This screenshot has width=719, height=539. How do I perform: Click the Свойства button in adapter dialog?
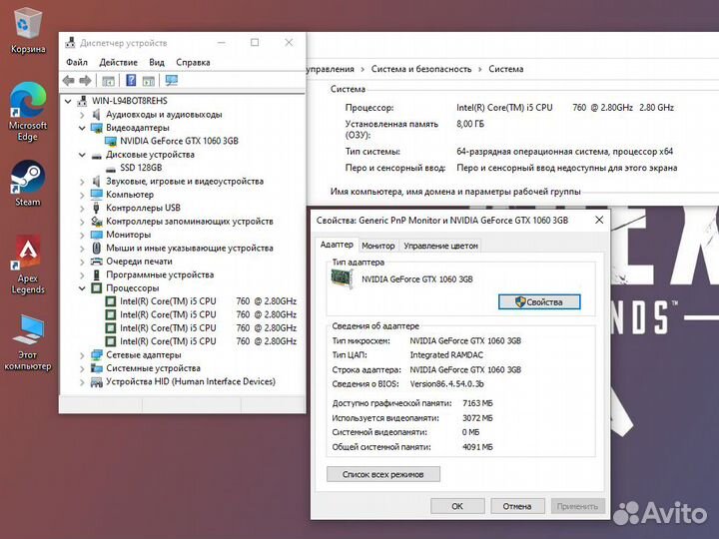(x=539, y=302)
